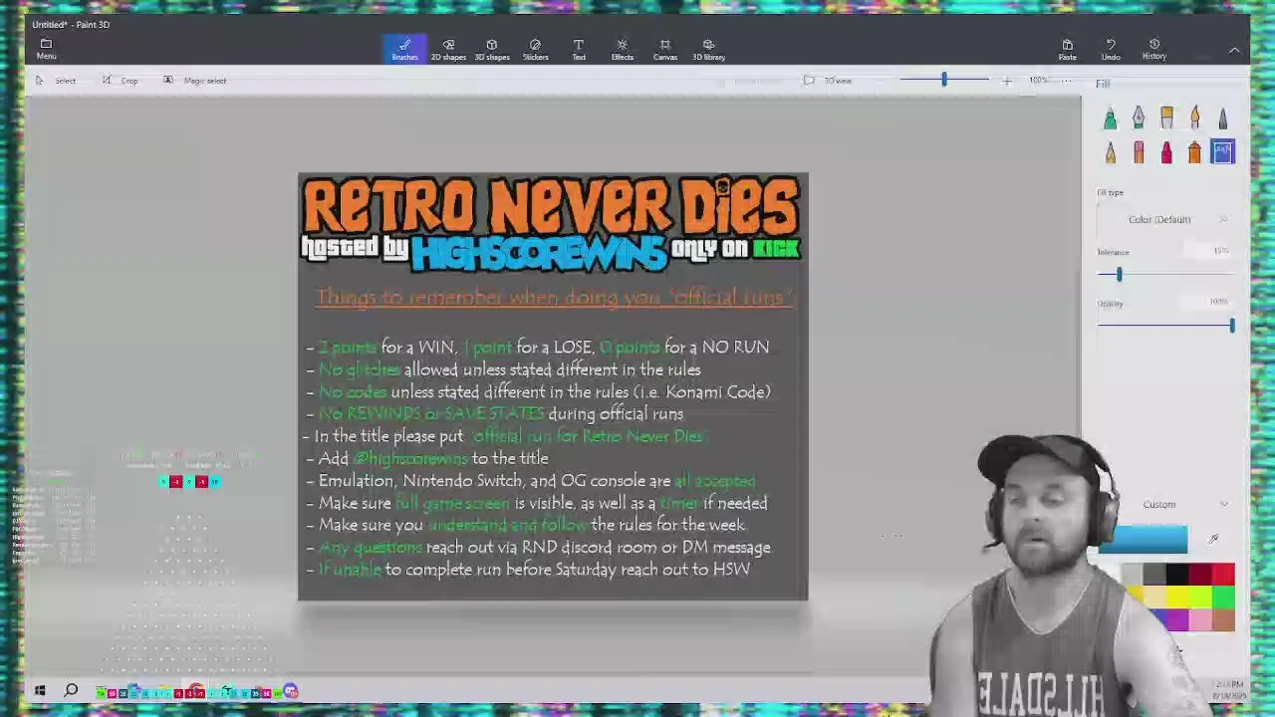Open the 3D library
This screenshot has width=1275, height=717.
708,49
